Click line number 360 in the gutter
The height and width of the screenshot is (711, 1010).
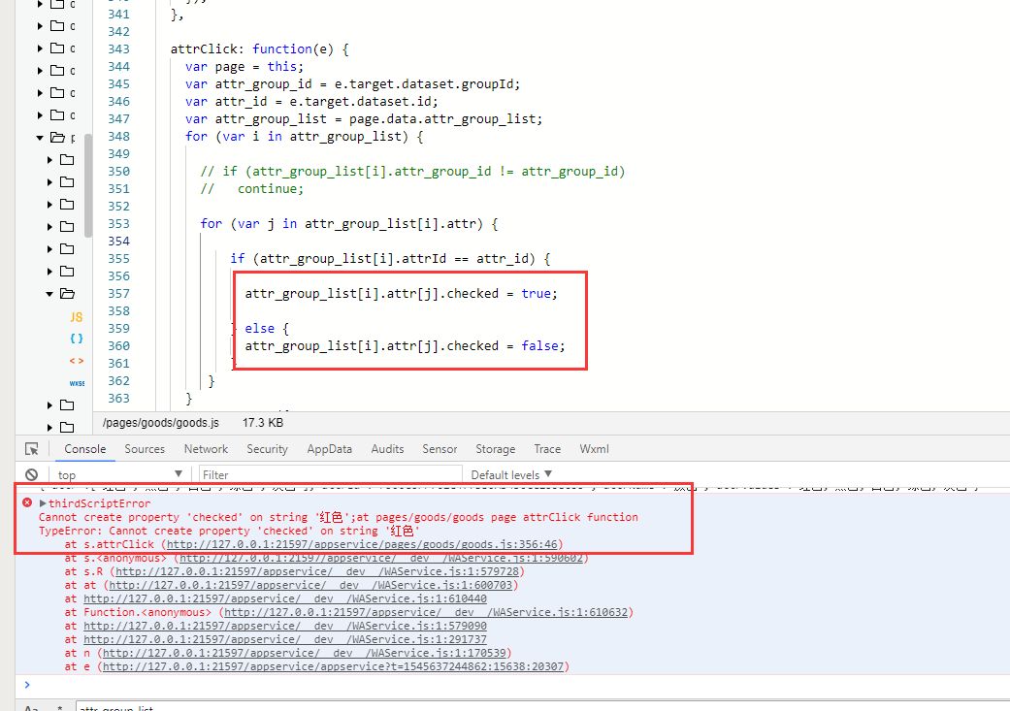point(118,346)
